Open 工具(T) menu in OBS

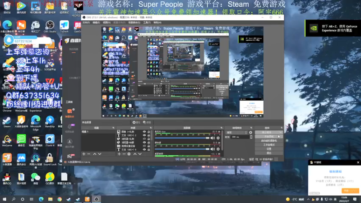pos(147,23)
